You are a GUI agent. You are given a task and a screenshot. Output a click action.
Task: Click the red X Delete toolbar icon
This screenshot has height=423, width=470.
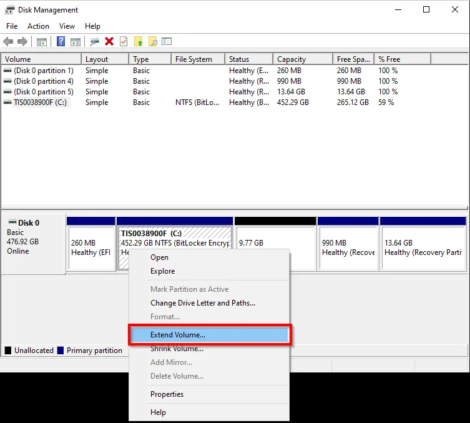pos(109,41)
